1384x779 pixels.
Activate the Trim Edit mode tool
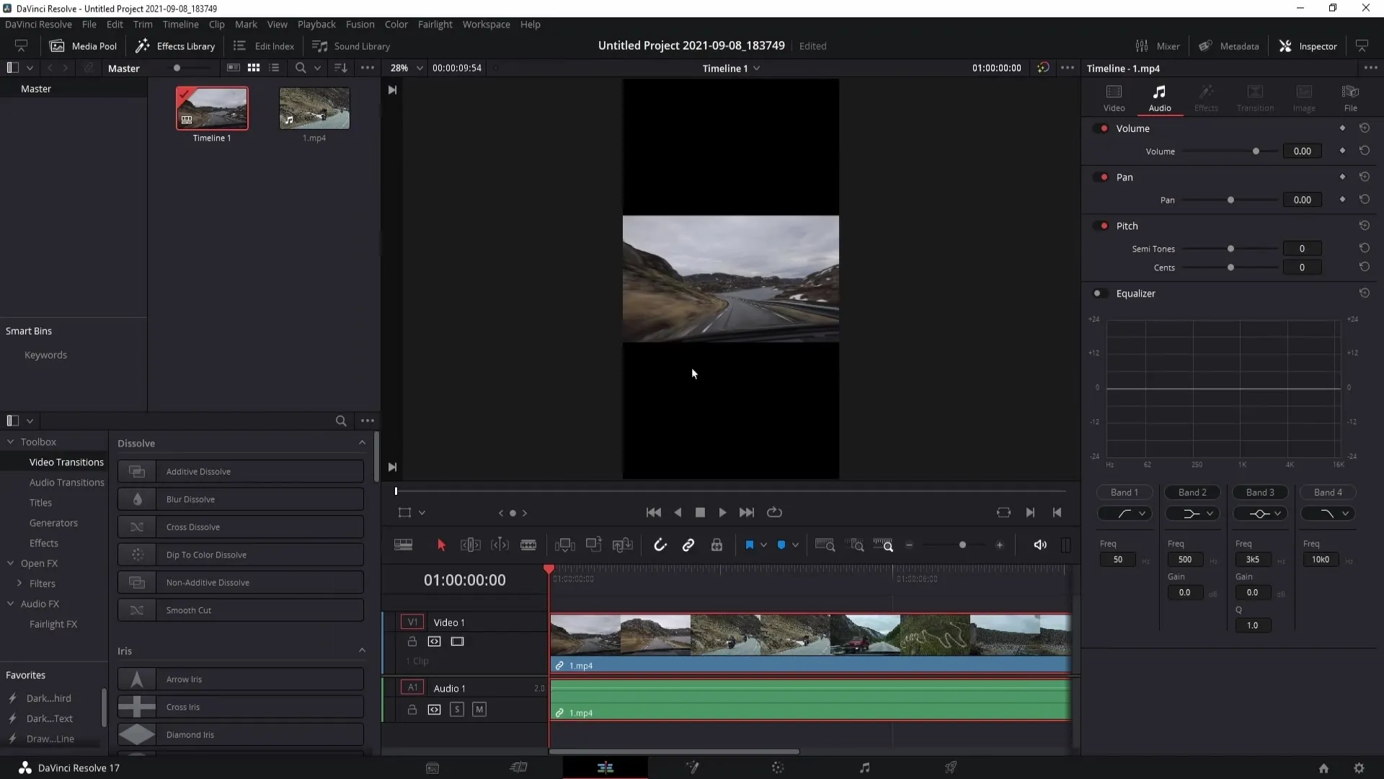click(x=470, y=545)
